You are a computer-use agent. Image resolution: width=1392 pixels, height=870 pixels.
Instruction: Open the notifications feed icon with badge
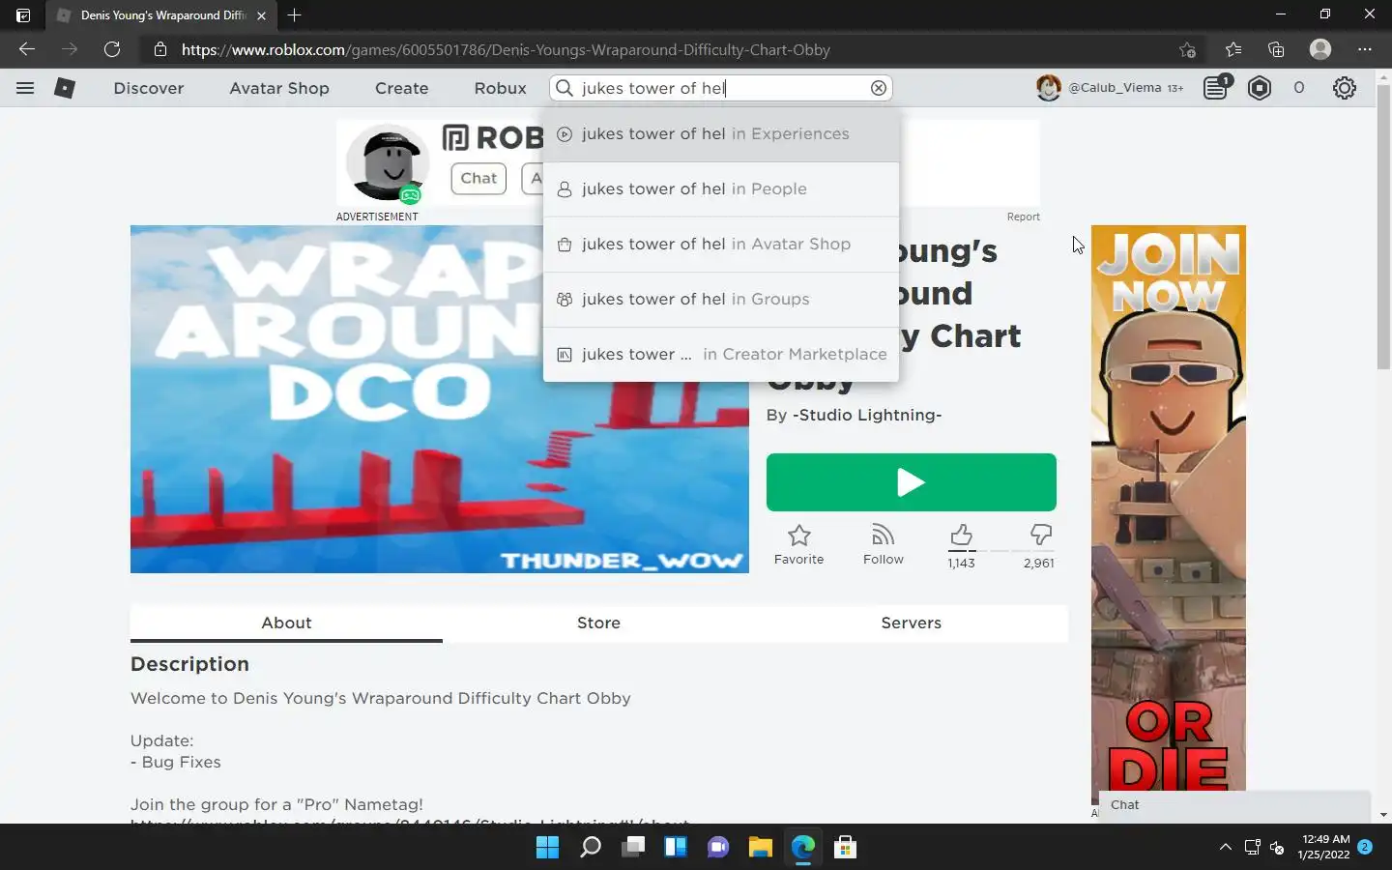point(1216,88)
